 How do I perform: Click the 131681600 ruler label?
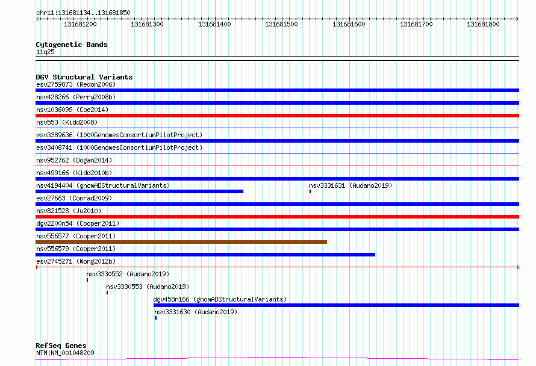click(x=349, y=24)
